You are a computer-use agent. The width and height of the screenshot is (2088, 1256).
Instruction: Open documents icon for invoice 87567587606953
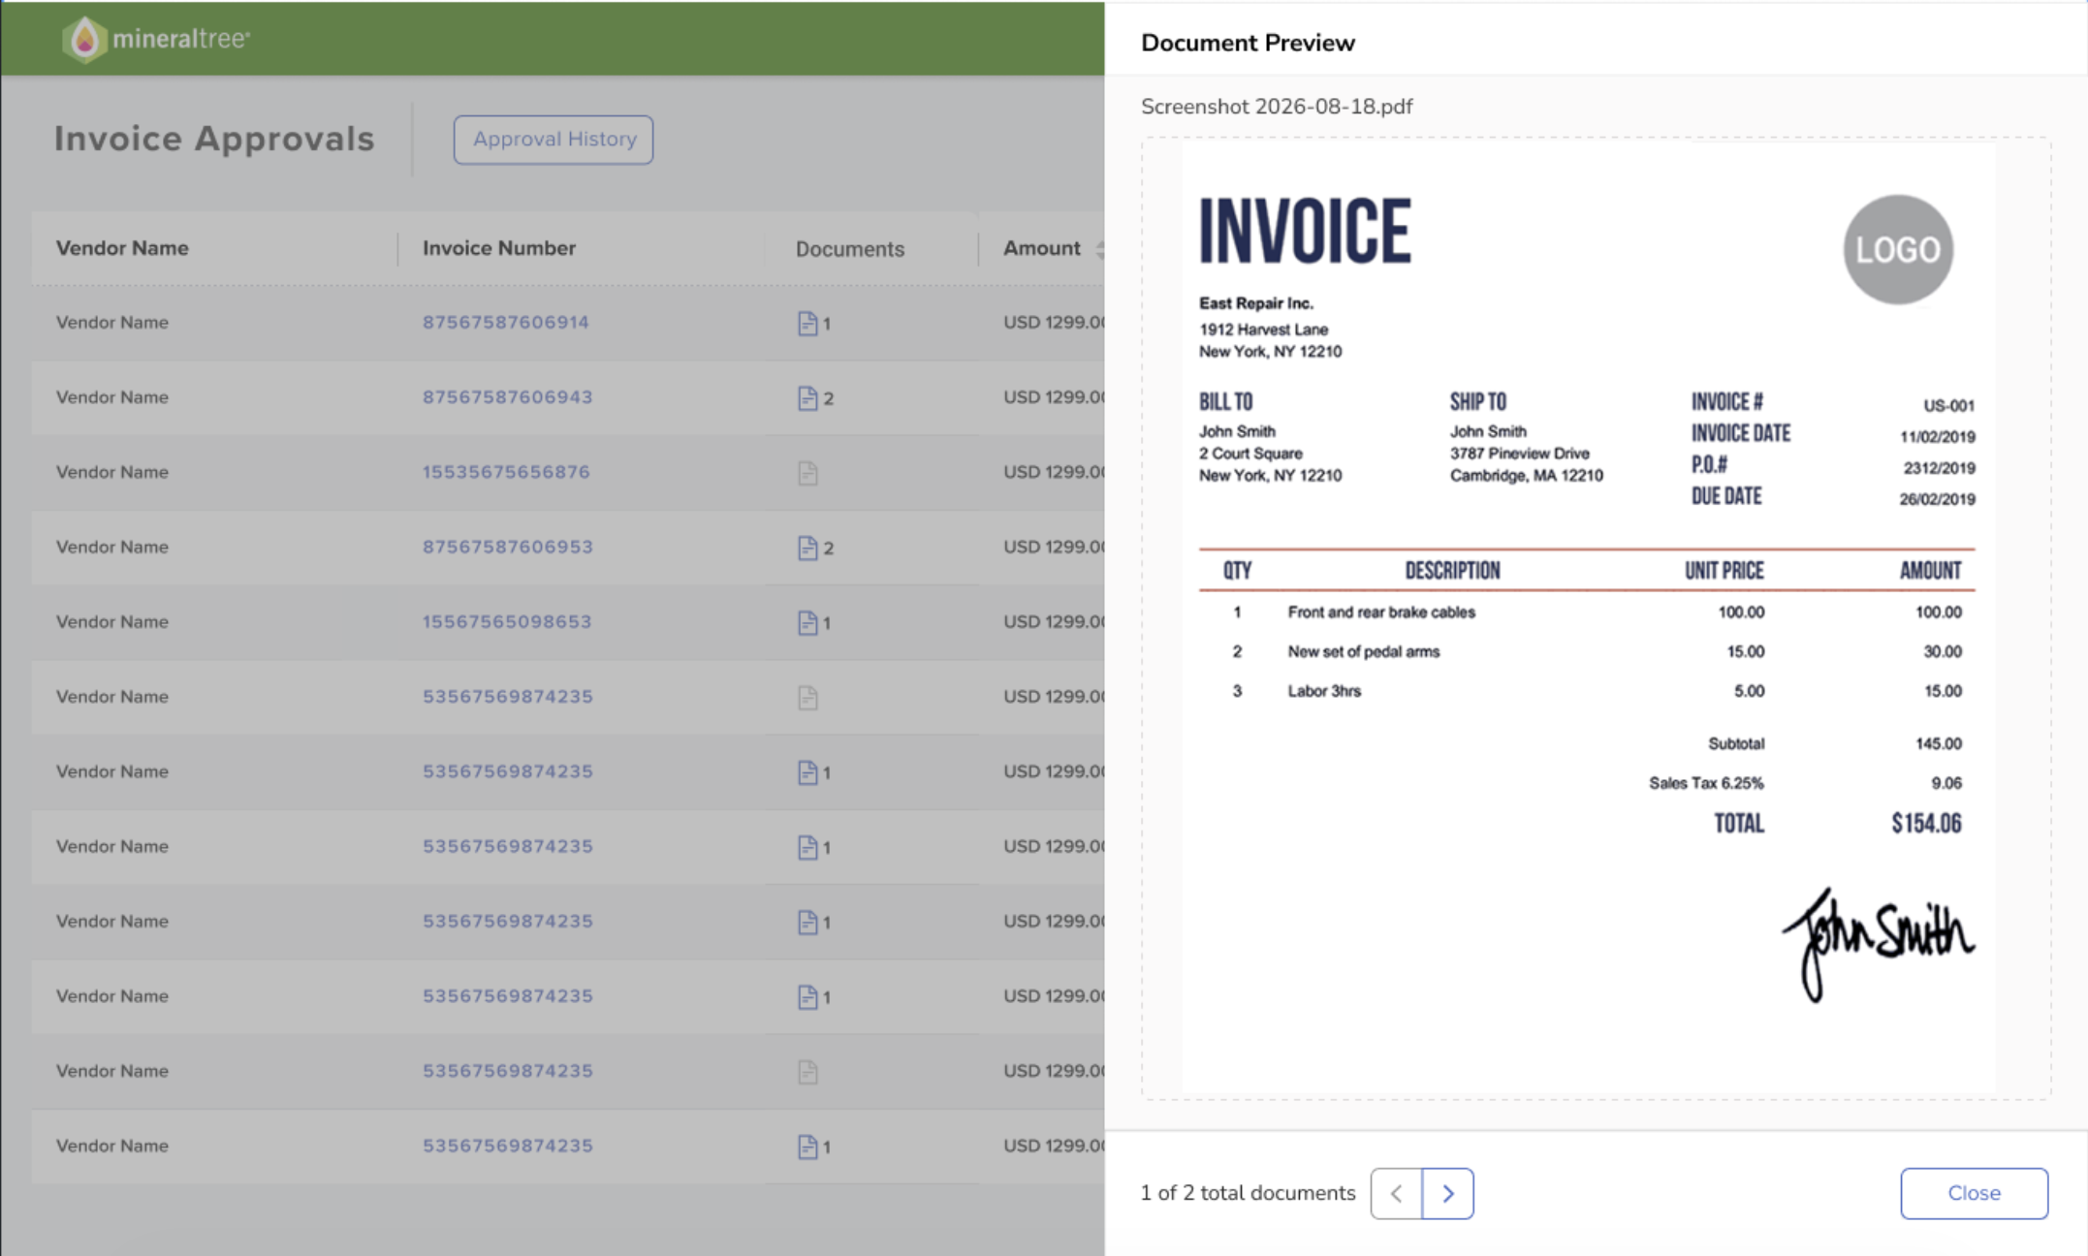click(x=807, y=548)
